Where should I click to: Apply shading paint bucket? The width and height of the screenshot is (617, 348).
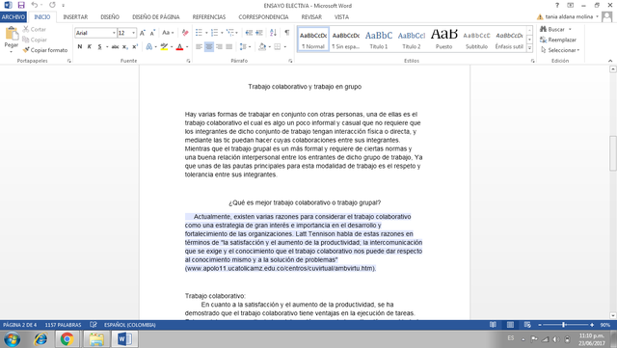tap(262, 47)
